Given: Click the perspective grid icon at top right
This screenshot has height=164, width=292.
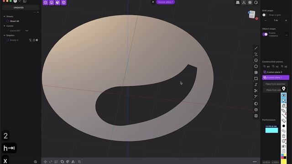Looking at the screenshot, I should coord(238,2).
